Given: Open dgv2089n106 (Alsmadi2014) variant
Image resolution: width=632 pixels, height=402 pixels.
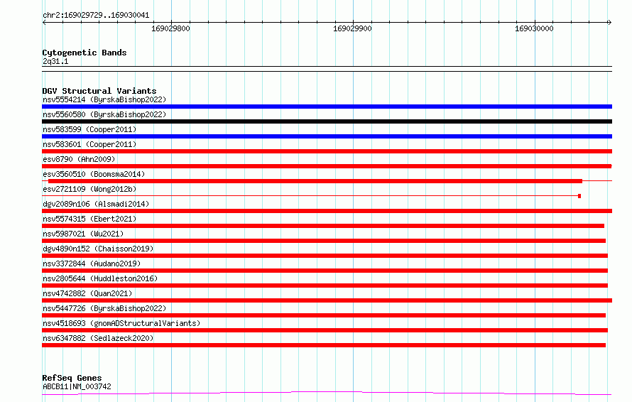Looking at the screenshot, I should [x=96, y=204].
